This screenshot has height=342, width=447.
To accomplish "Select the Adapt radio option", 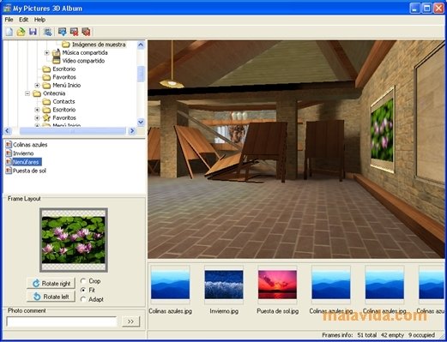I will (83, 299).
